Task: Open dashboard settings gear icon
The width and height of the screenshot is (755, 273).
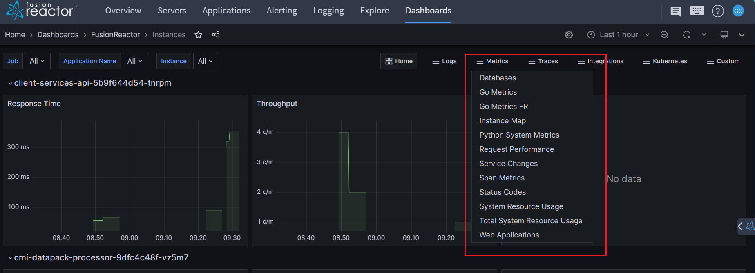Action: (569, 35)
